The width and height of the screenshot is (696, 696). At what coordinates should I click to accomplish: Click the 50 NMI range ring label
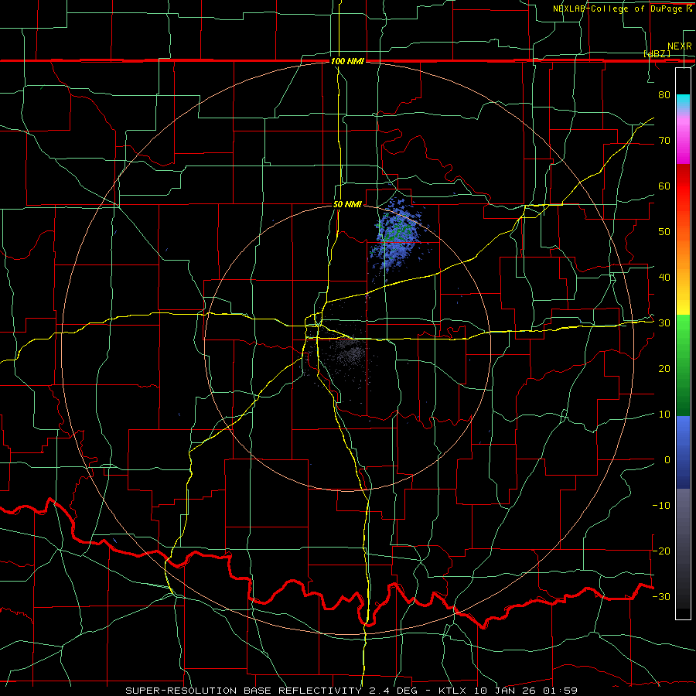(x=347, y=205)
